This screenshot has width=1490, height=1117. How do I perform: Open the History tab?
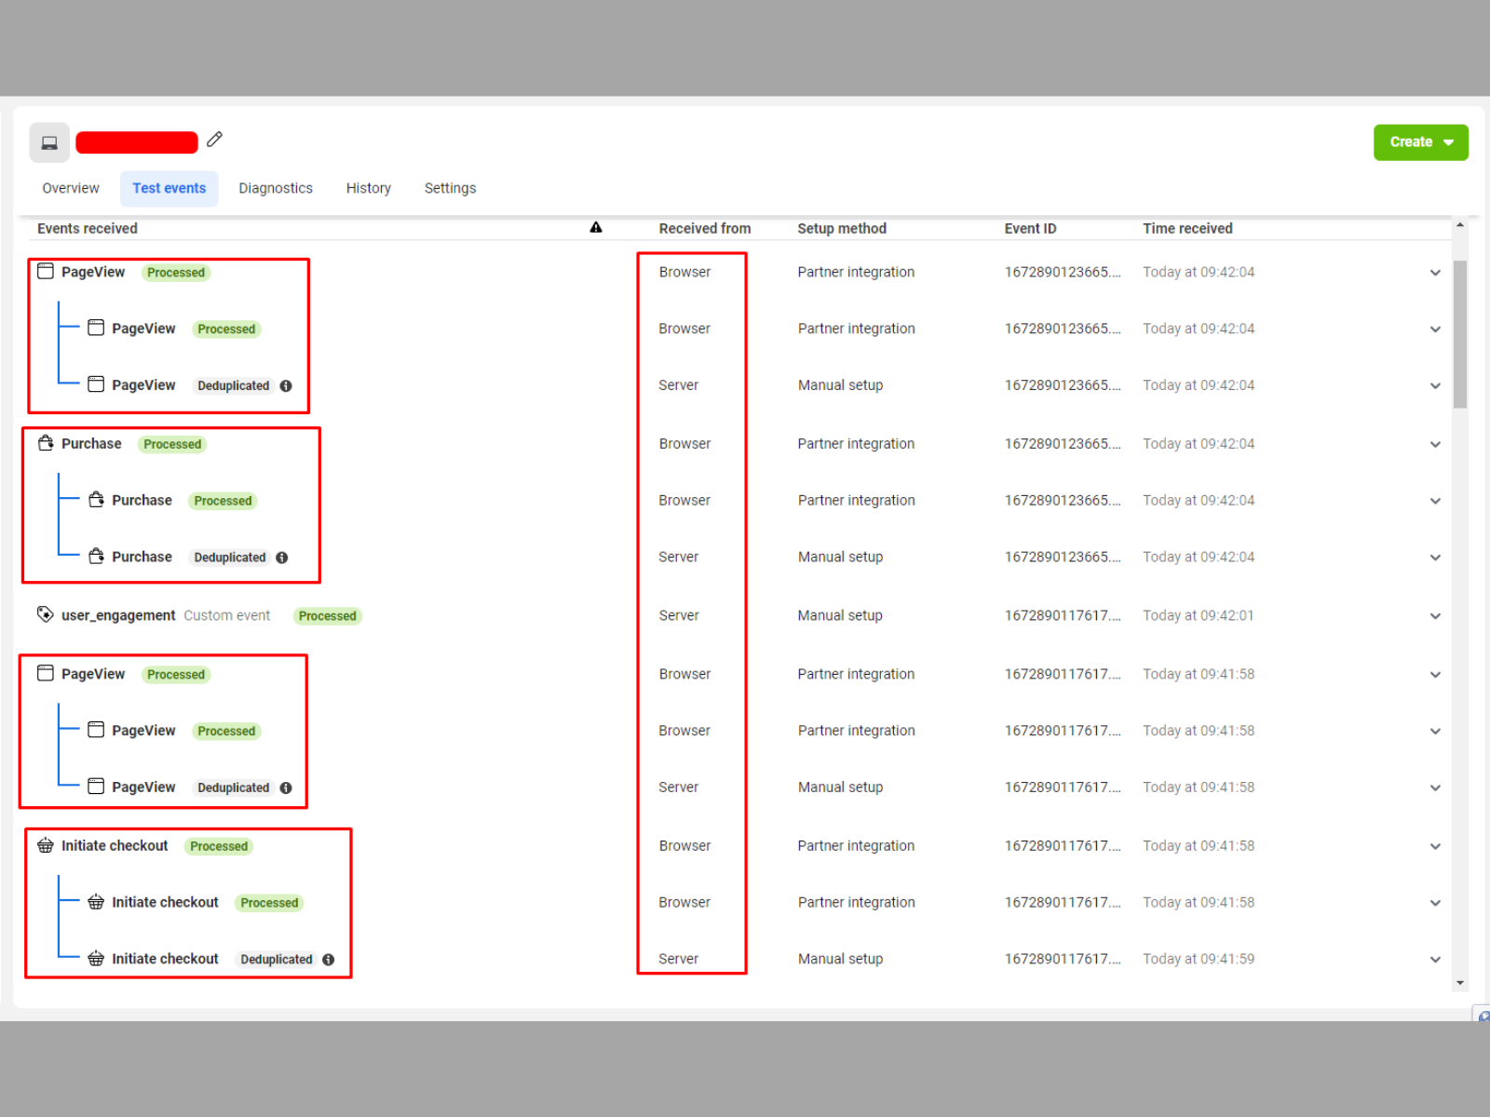tap(368, 188)
